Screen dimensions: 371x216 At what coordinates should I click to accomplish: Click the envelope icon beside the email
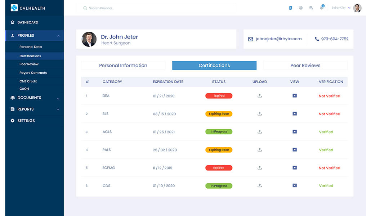(x=250, y=39)
